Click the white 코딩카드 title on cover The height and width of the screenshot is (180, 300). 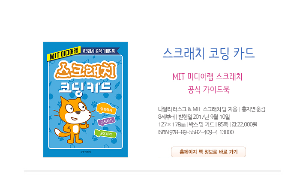point(85,88)
